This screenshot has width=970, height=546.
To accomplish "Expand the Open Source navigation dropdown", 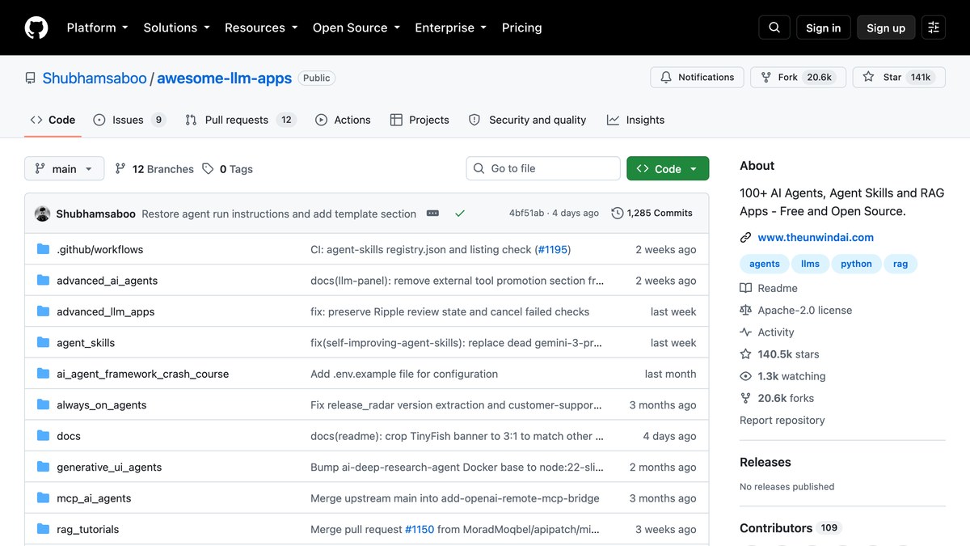I will 356,28.
